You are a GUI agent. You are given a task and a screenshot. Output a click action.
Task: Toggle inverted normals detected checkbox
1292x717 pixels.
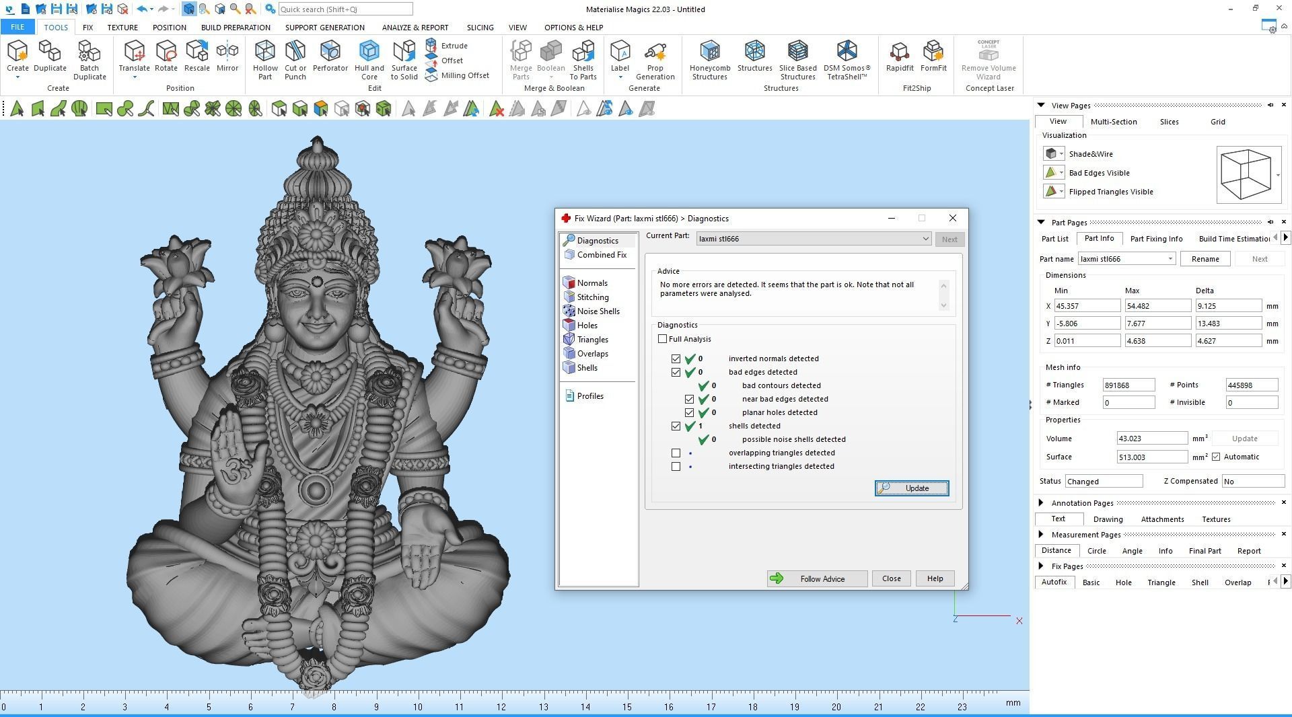676,358
